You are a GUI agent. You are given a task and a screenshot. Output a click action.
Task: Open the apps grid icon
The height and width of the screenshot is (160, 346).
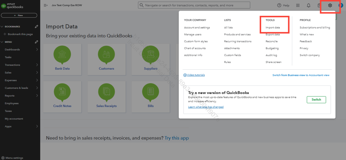coord(298,6)
